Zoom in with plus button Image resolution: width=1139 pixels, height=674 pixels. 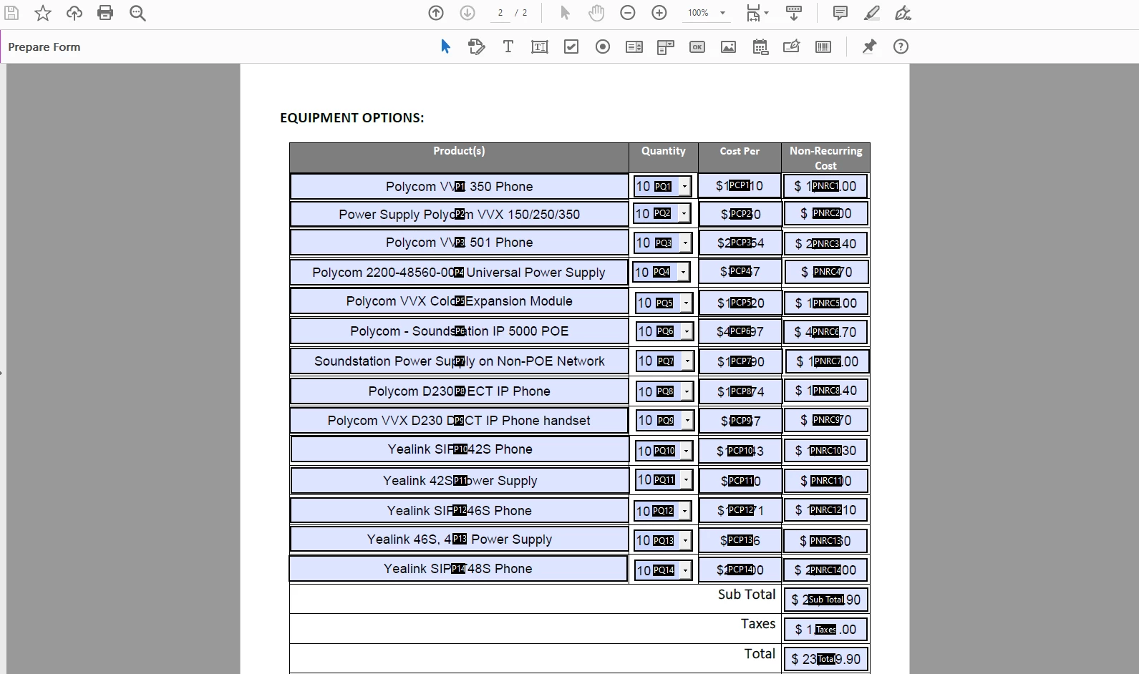click(659, 13)
